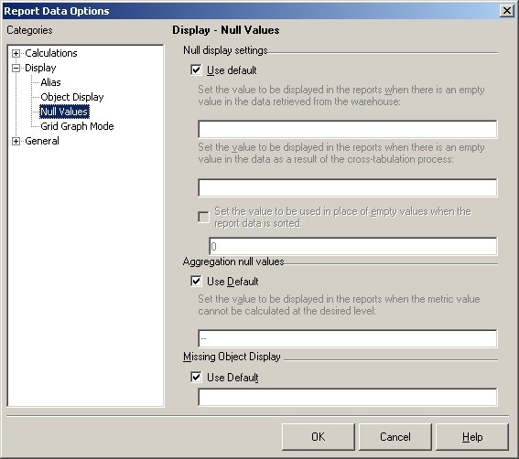
Task: Toggle the sorted empty values checkbox
Action: point(203,218)
